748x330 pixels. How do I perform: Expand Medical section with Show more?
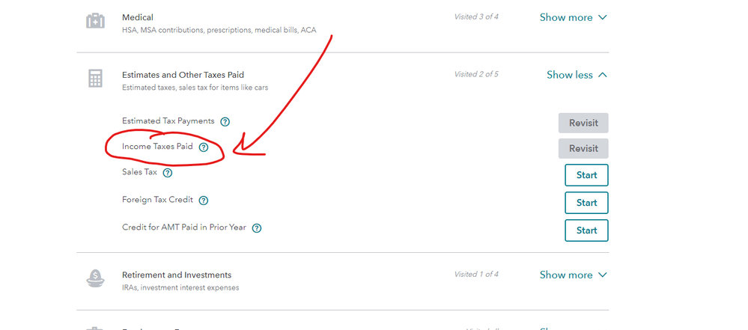tap(574, 18)
